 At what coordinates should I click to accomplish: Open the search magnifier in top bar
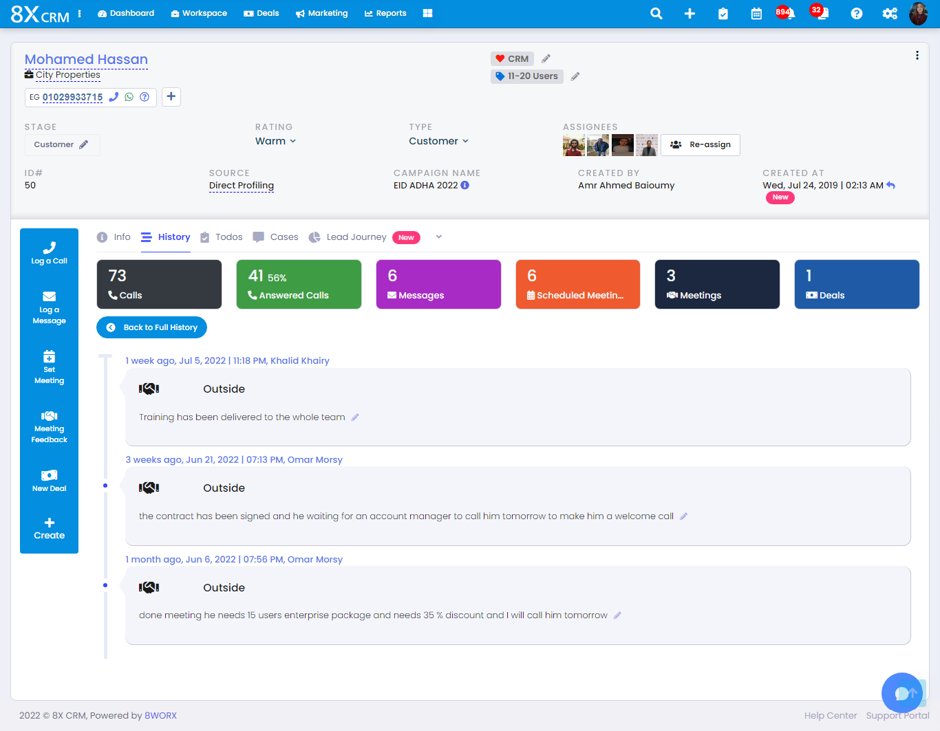(656, 14)
